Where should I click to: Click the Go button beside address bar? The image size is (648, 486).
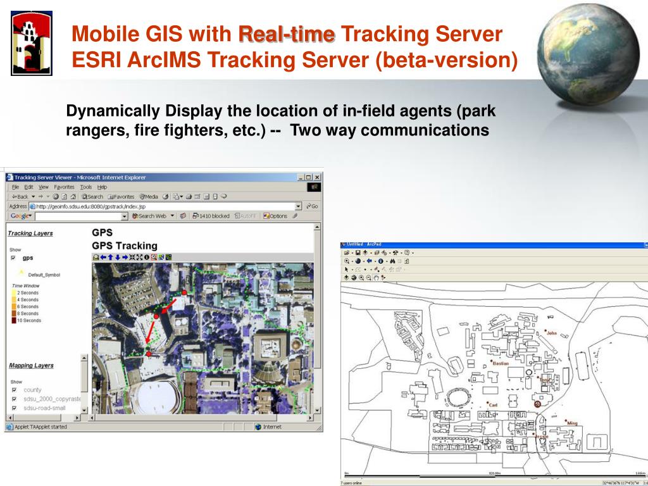pyautogui.click(x=313, y=206)
